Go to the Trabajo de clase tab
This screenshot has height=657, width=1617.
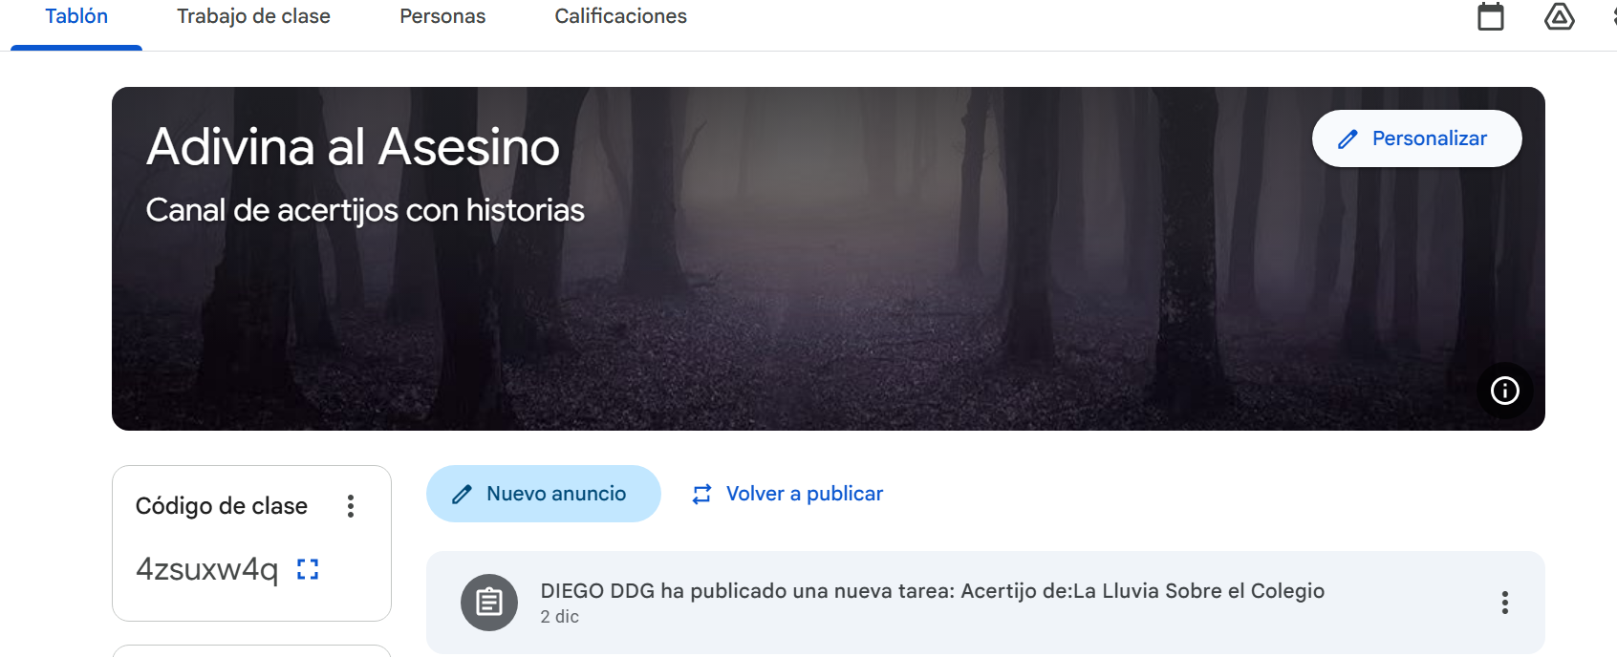pos(253,17)
